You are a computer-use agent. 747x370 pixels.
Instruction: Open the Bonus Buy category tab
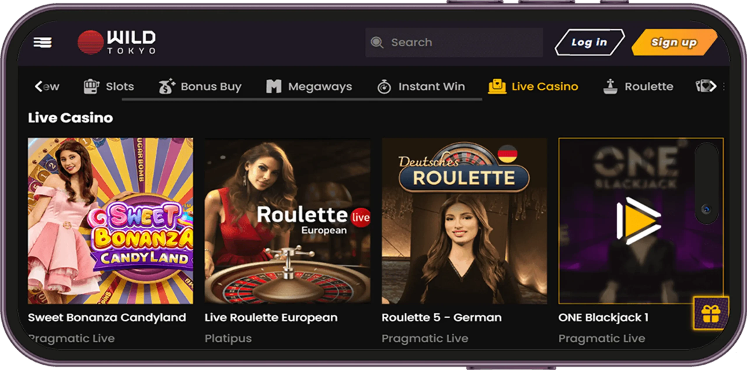(200, 86)
